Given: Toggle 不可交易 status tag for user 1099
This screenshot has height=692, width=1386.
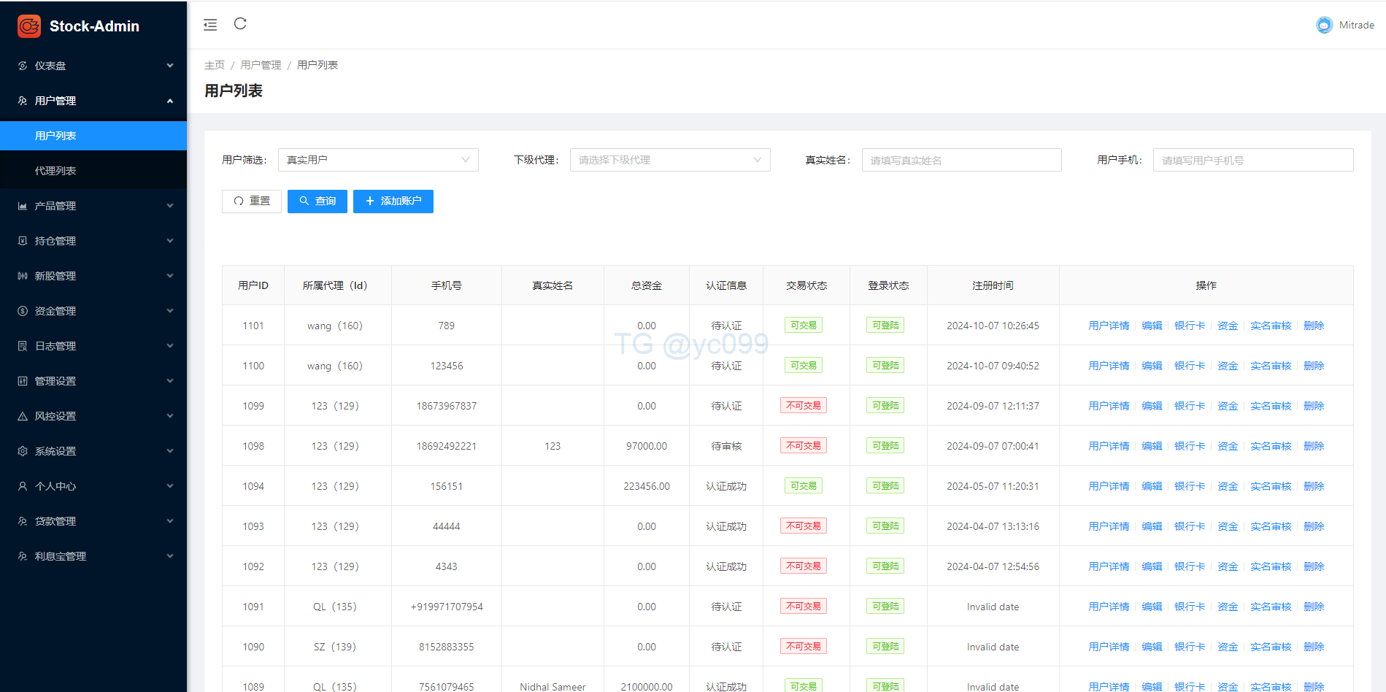Looking at the screenshot, I should tap(803, 406).
